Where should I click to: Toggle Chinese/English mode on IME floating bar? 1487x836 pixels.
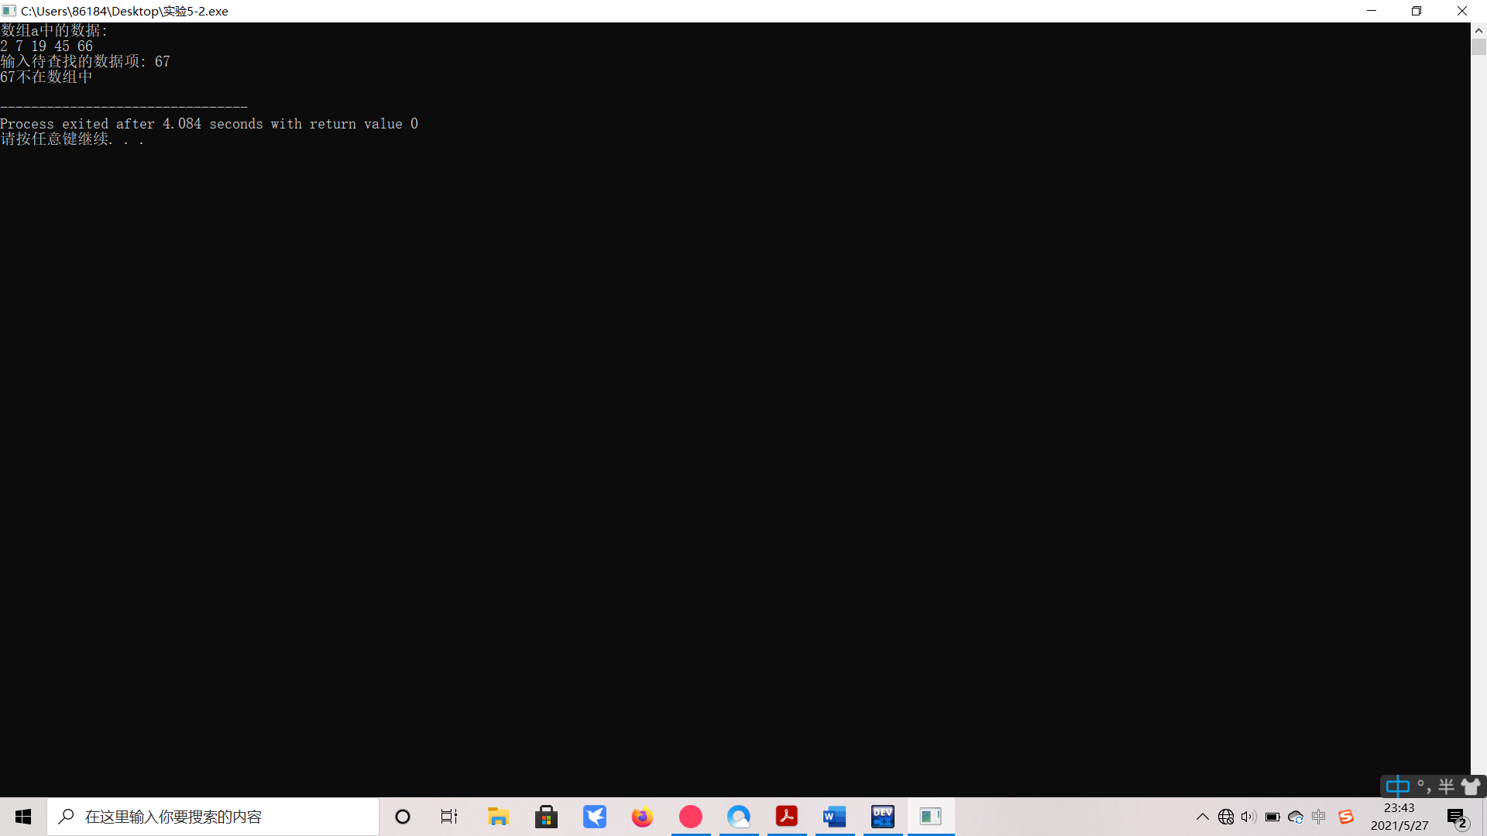pyautogui.click(x=1397, y=787)
